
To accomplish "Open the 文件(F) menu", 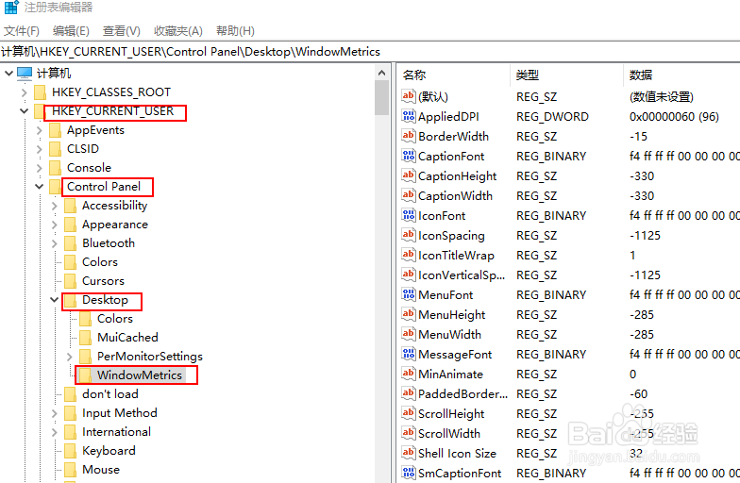I will [22, 30].
